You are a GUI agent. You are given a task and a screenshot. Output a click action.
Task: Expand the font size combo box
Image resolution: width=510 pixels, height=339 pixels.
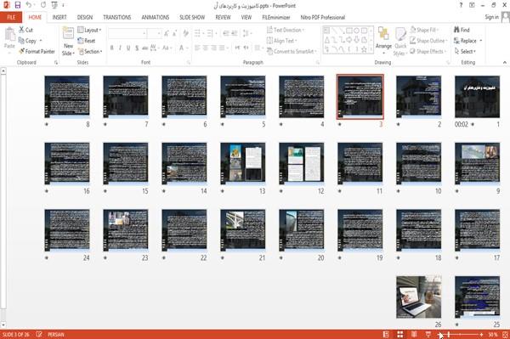point(159,33)
